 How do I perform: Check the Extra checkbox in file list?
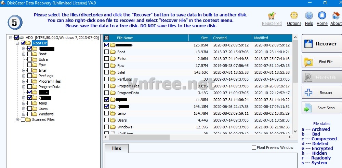[x=106, y=59]
